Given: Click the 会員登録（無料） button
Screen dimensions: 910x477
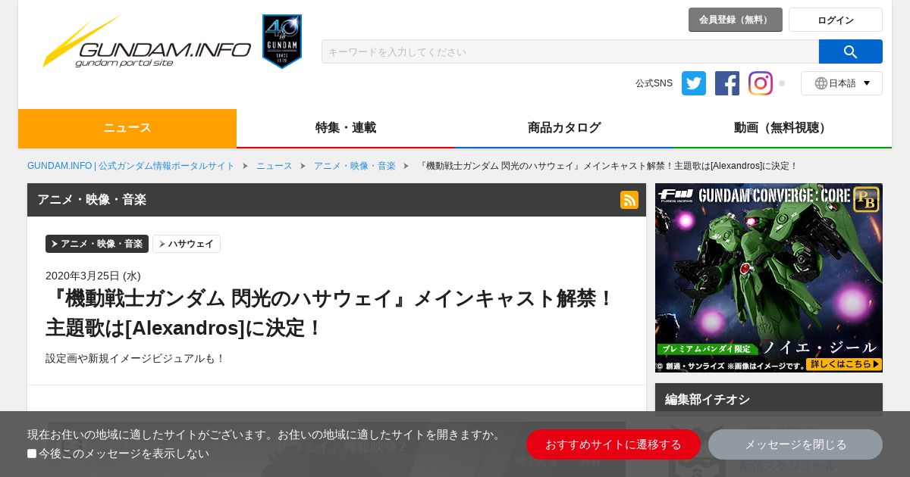Looking at the screenshot, I should click(736, 20).
